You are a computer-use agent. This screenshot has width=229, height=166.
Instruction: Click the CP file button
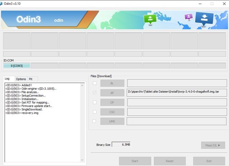tap(112, 102)
